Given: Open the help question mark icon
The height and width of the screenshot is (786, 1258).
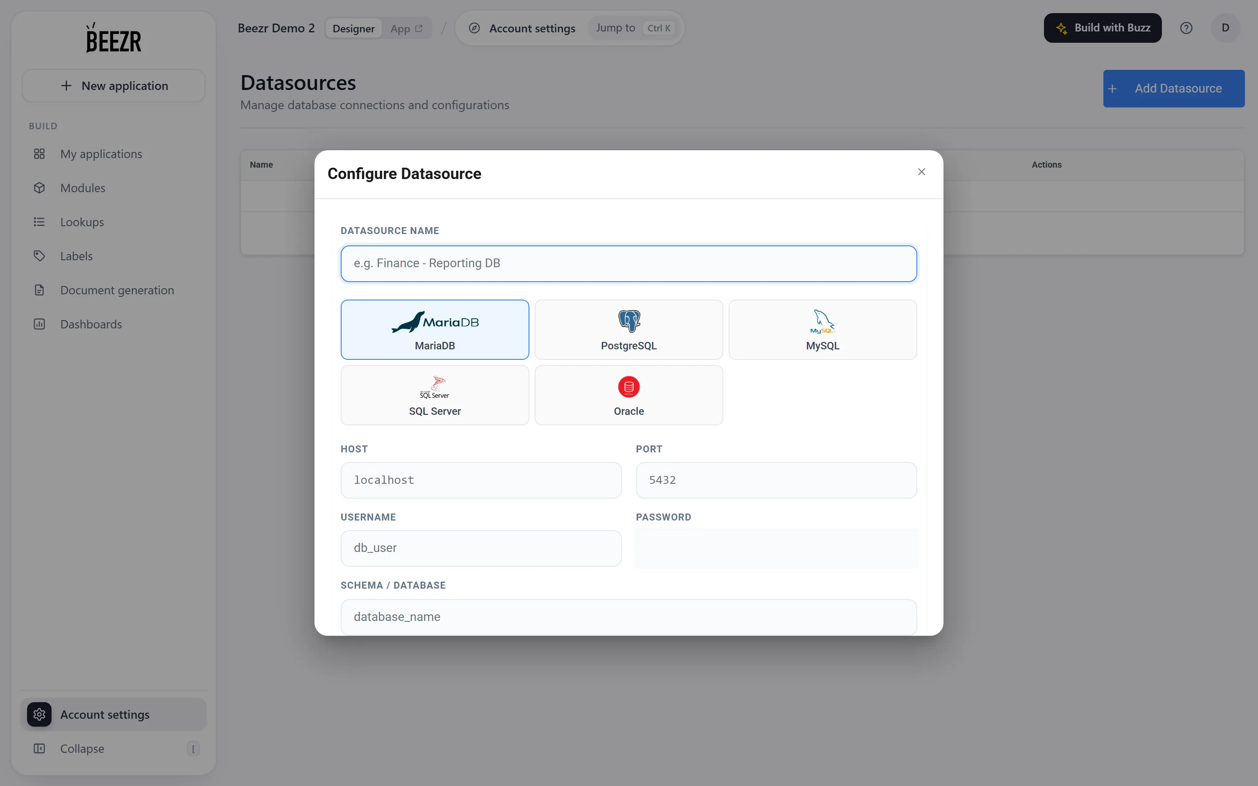Looking at the screenshot, I should pyautogui.click(x=1186, y=28).
